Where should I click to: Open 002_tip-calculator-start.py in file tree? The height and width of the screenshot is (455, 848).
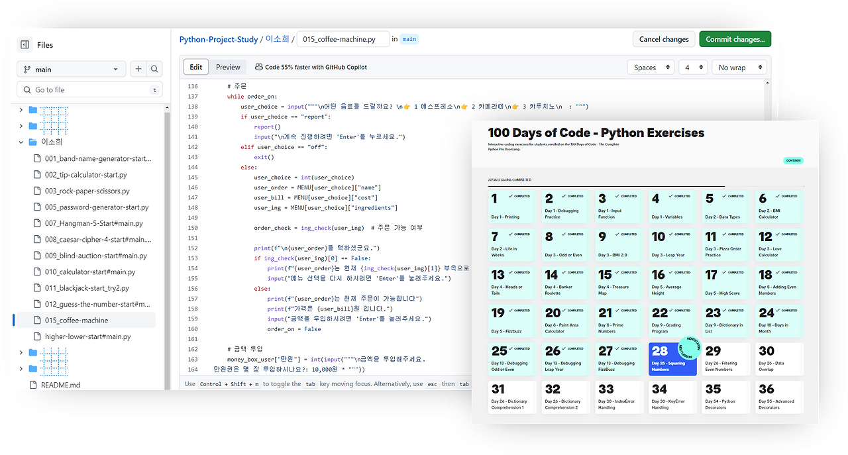[86, 175]
